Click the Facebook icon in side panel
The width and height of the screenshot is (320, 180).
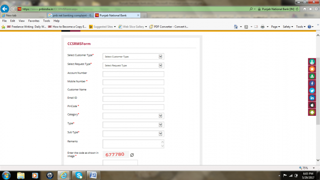[x=312, y=83]
